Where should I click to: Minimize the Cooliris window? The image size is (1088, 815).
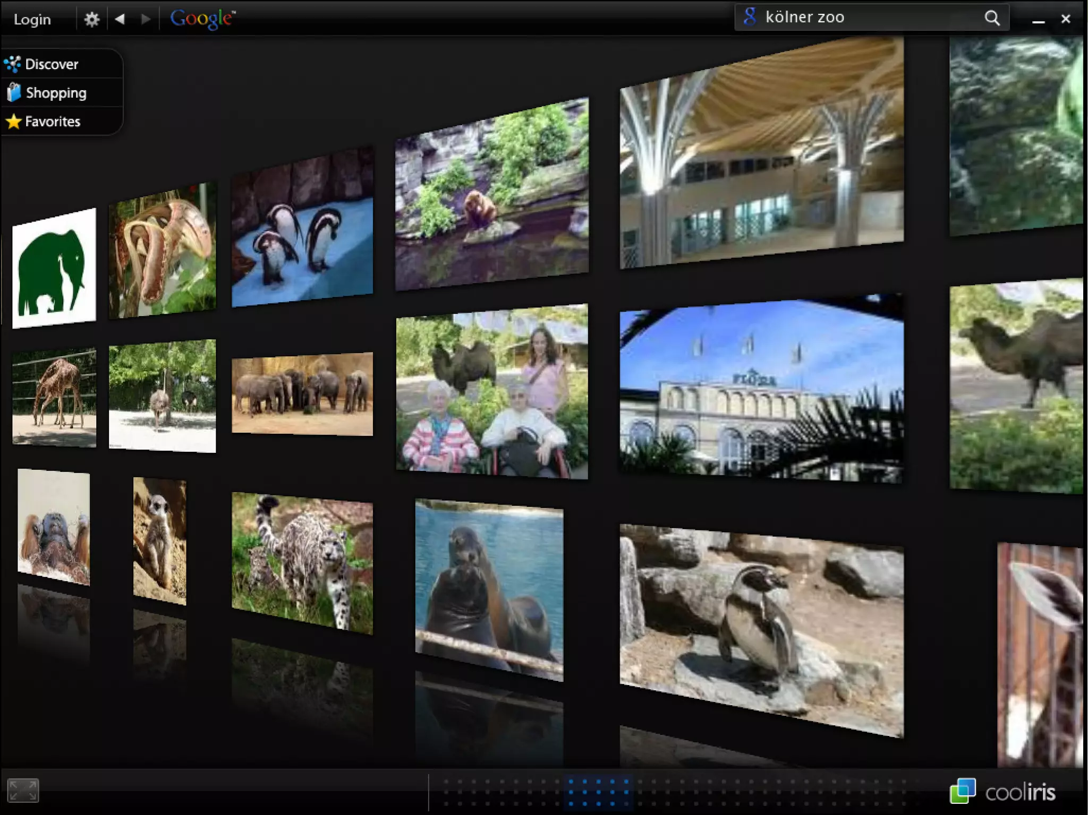(1038, 20)
